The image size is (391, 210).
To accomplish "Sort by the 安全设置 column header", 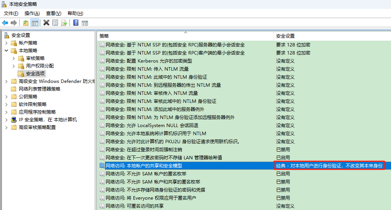I will coord(332,36).
